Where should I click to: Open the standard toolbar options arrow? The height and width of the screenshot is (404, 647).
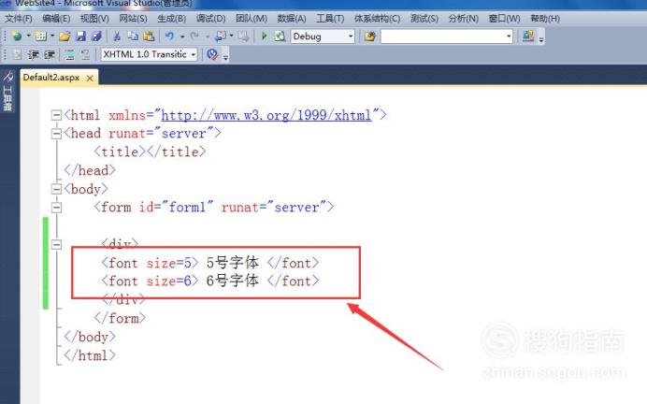[541, 38]
